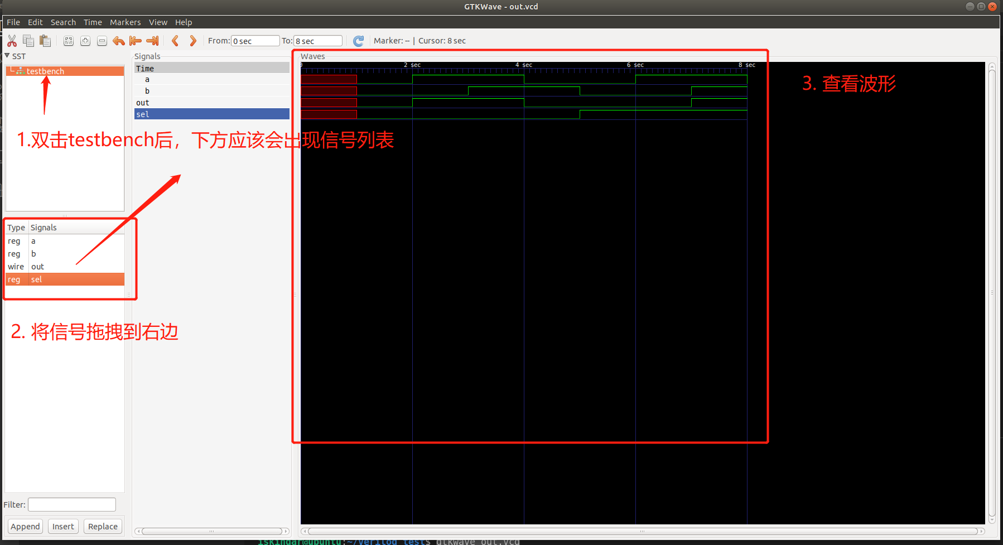Jump to end with the right-bar arrow icon
The image size is (1003, 545).
pyautogui.click(x=152, y=41)
